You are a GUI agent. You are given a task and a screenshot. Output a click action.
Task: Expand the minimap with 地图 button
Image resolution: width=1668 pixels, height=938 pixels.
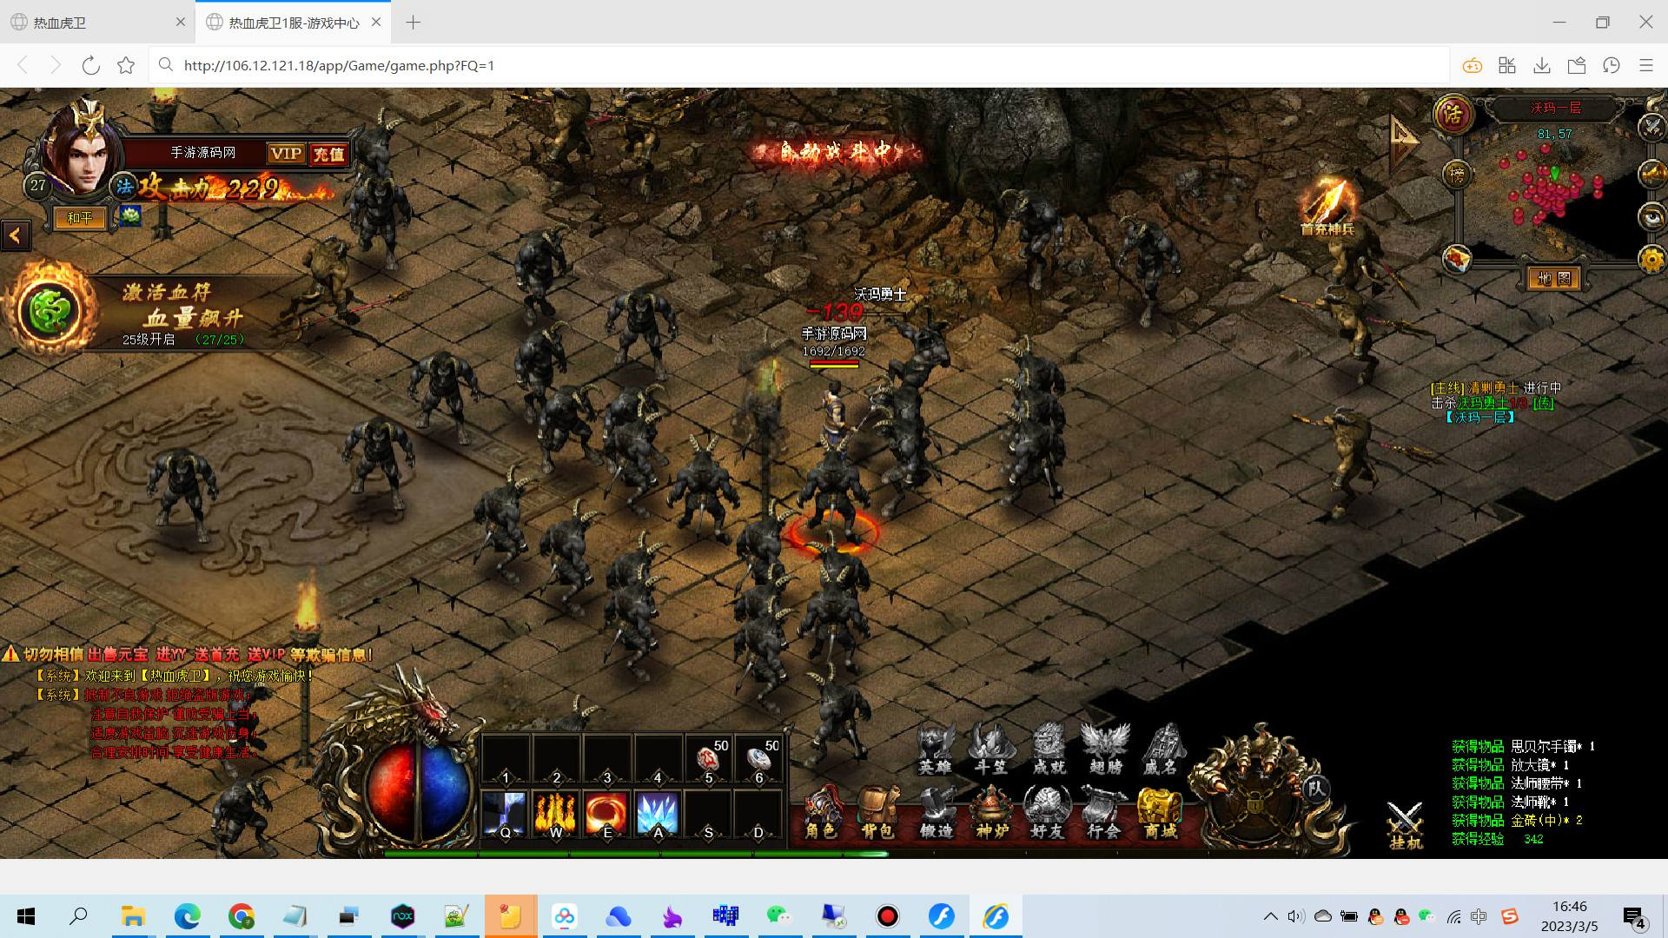(x=1553, y=279)
